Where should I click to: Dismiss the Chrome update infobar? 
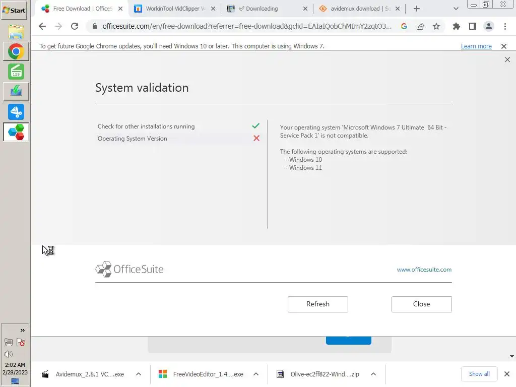coord(504,46)
